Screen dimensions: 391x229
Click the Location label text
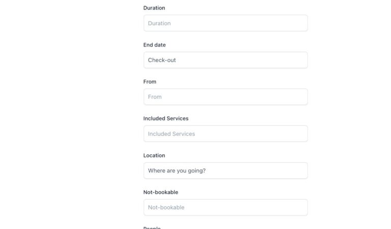(154, 156)
